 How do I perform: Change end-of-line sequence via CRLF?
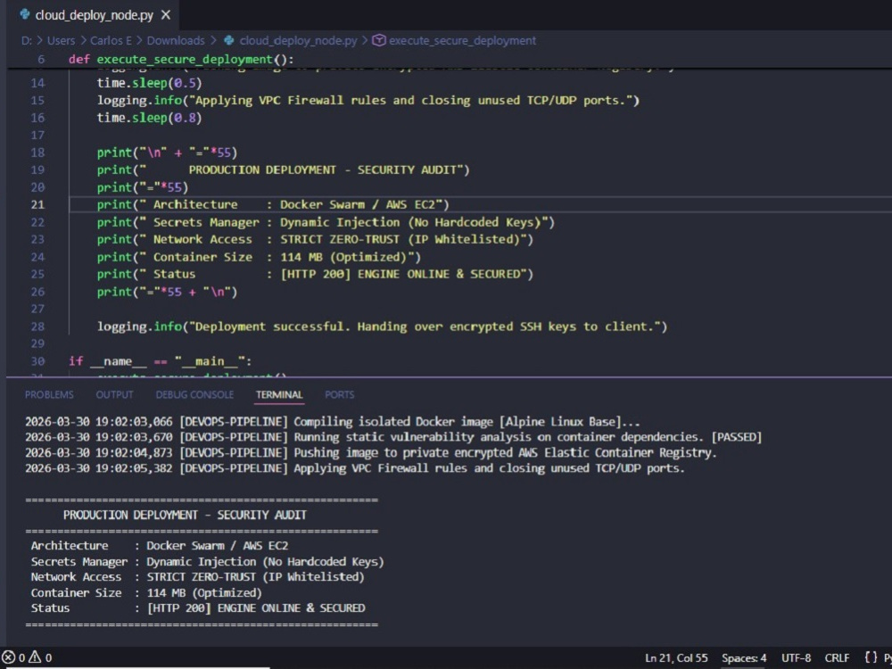837,658
